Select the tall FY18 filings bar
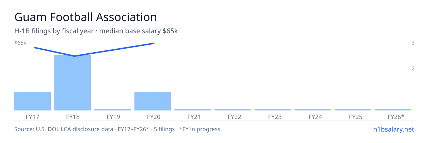The height and width of the screenshot is (143, 429). tap(73, 83)
